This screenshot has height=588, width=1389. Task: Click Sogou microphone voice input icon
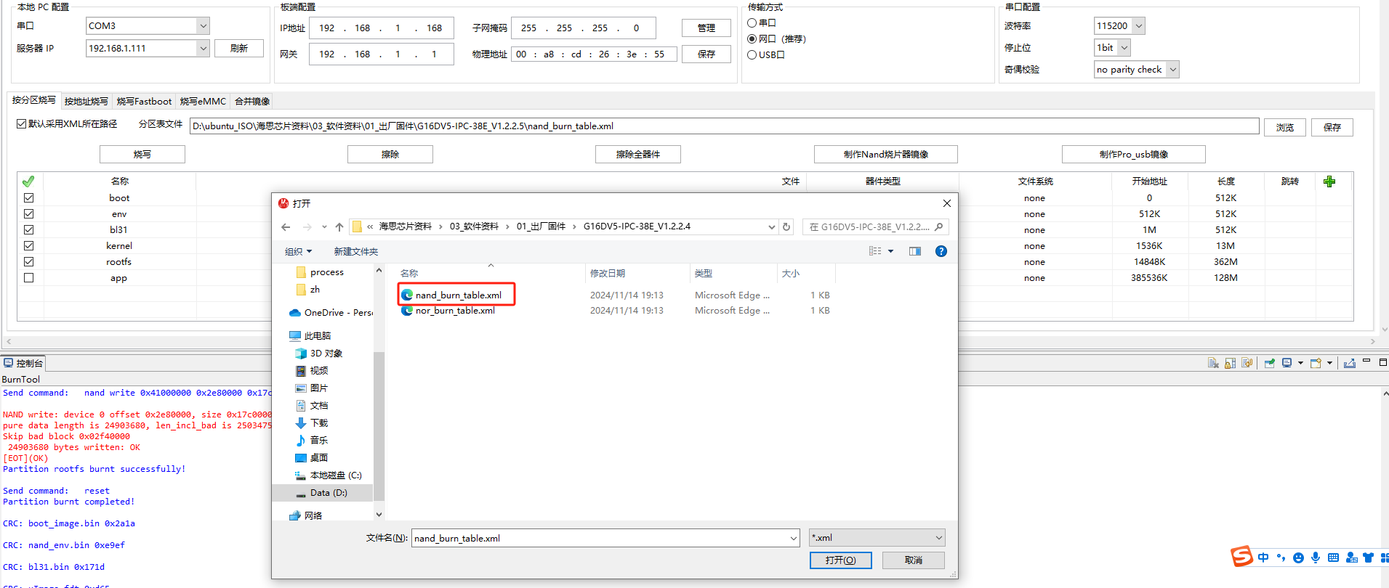[x=1316, y=558]
